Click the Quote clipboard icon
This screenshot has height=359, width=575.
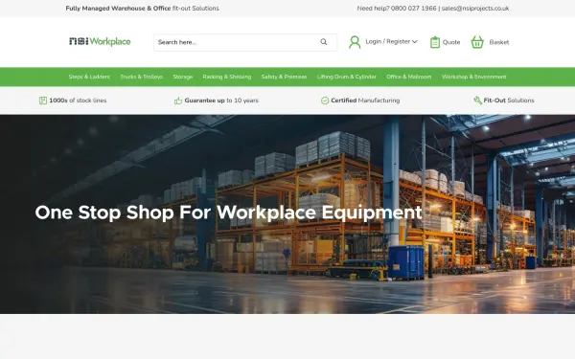[x=435, y=42]
